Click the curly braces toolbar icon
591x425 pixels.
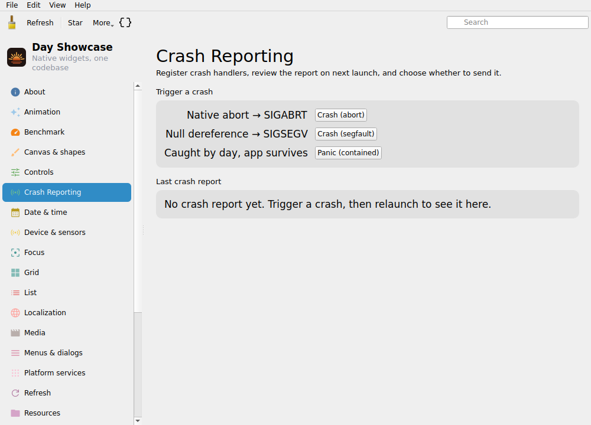click(x=125, y=22)
